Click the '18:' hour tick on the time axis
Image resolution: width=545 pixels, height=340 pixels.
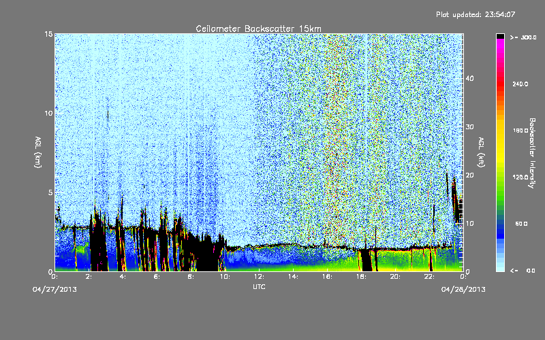(x=361, y=277)
